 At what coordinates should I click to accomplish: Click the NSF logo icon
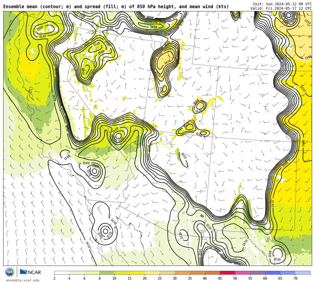click(10, 272)
